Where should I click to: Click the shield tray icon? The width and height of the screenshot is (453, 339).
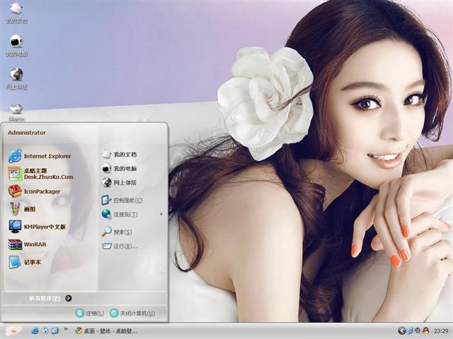[x=418, y=331]
